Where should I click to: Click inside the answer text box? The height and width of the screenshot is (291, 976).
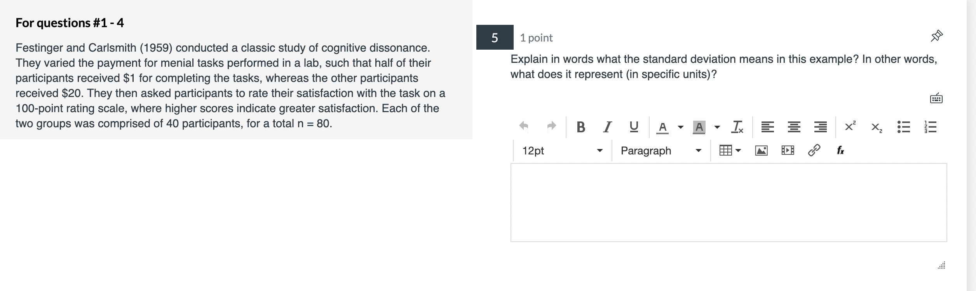[729, 203]
